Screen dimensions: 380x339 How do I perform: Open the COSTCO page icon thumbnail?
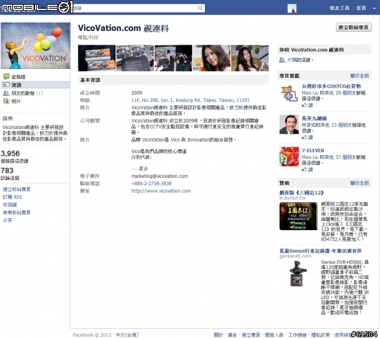[x=289, y=93]
